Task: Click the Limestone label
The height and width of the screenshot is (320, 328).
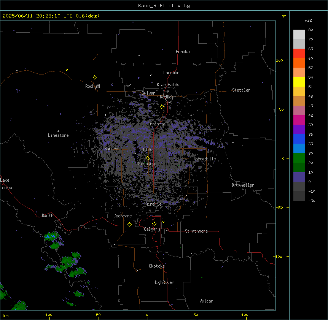Action: [x=58, y=135]
